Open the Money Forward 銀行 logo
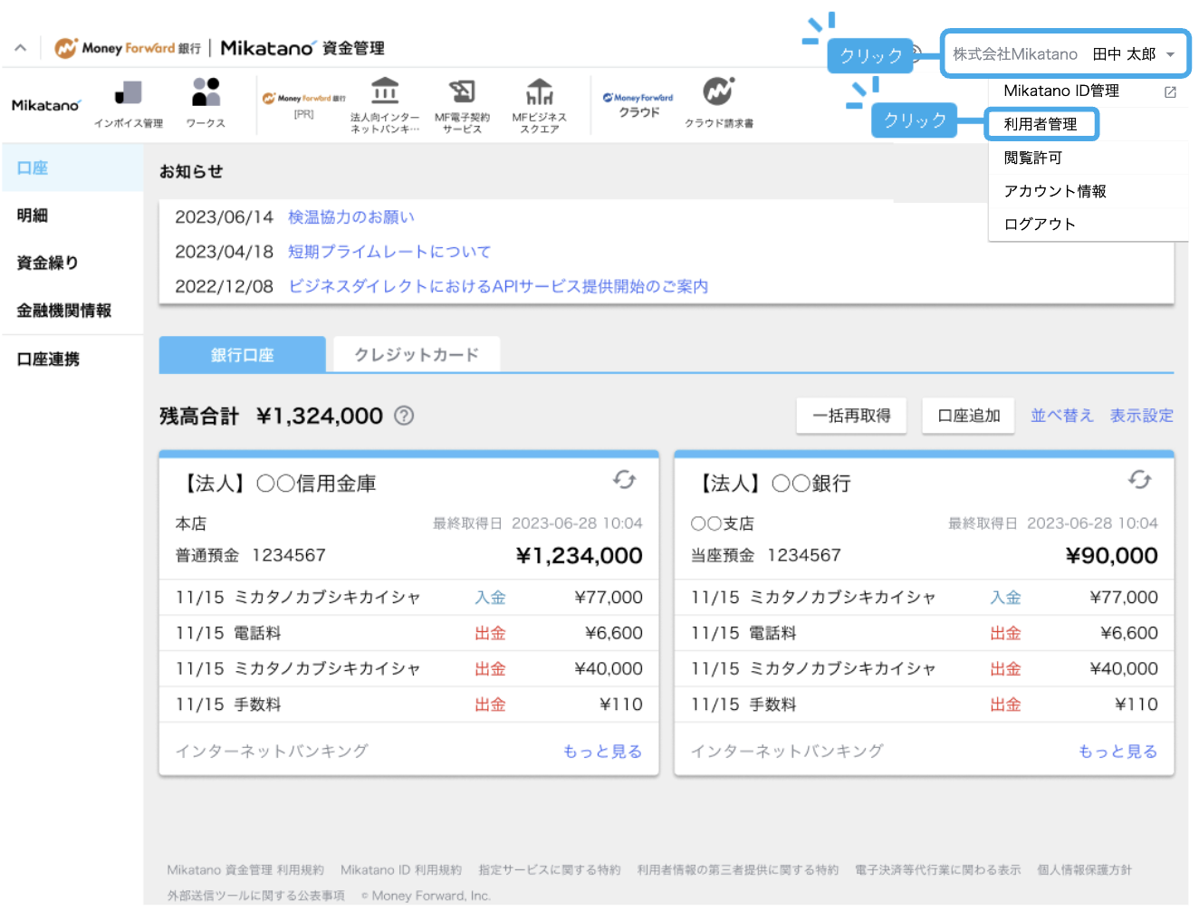 [128, 48]
